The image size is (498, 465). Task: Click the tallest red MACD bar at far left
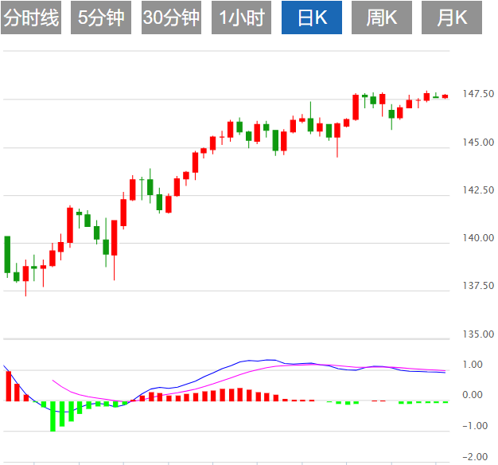click(8, 385)
